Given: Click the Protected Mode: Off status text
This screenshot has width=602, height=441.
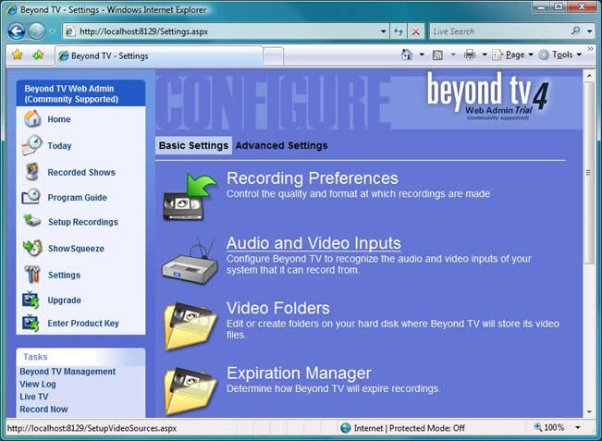Looking at the screenshot, I should (427, 428).
